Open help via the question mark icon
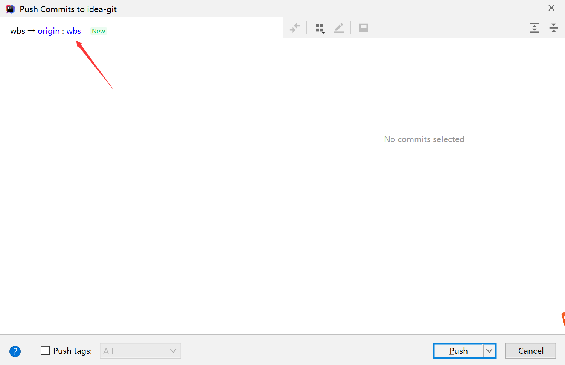565x365 pixels. (15, 351)
